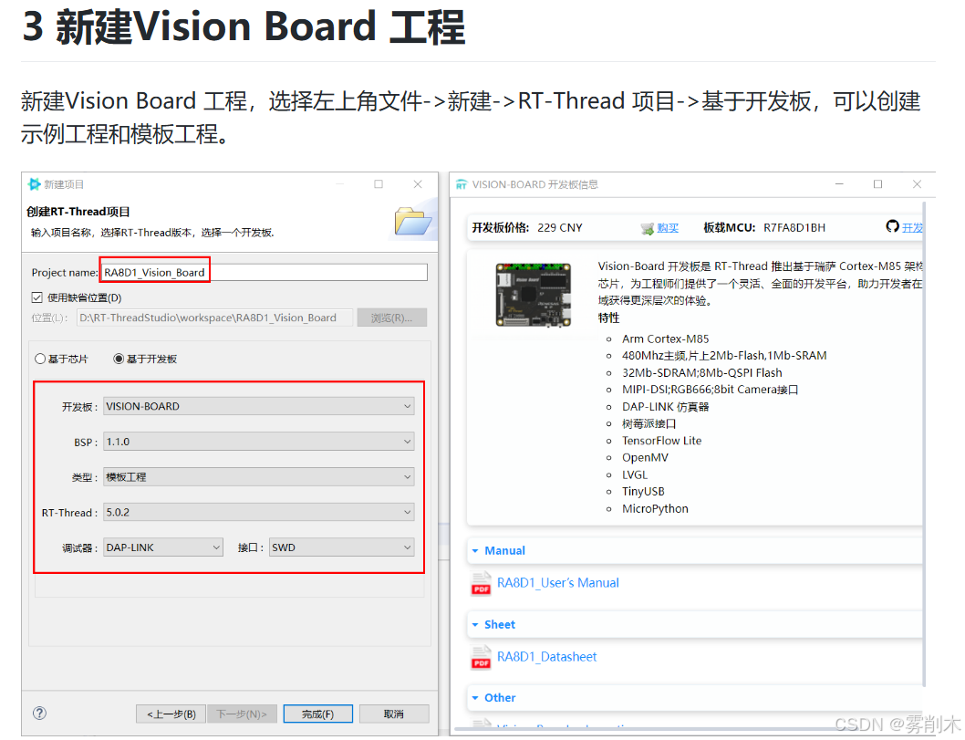The image size is (965, 740).
Task: Click the 取消 cancel button
Action: (x=394, y=714)
